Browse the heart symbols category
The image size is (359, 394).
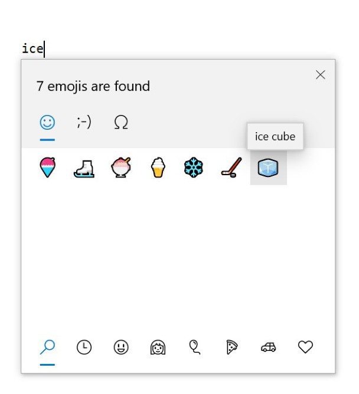(305, 348)
